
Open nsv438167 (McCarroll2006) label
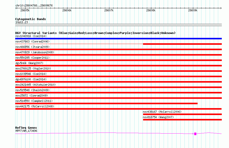(162, 112)
